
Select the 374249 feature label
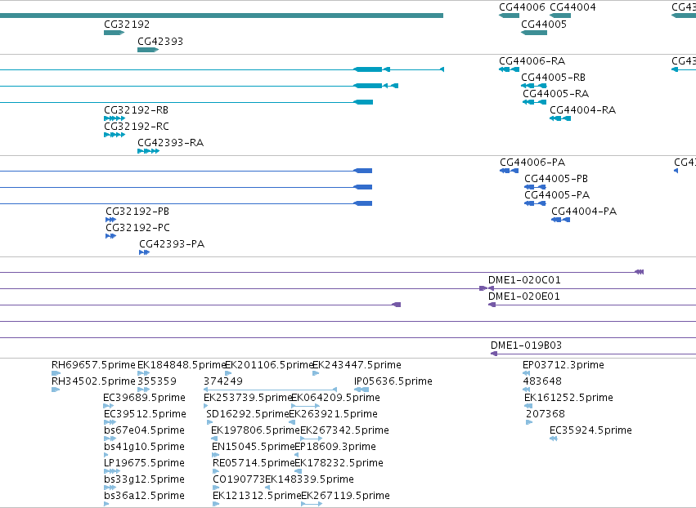[x=223, y=381]
